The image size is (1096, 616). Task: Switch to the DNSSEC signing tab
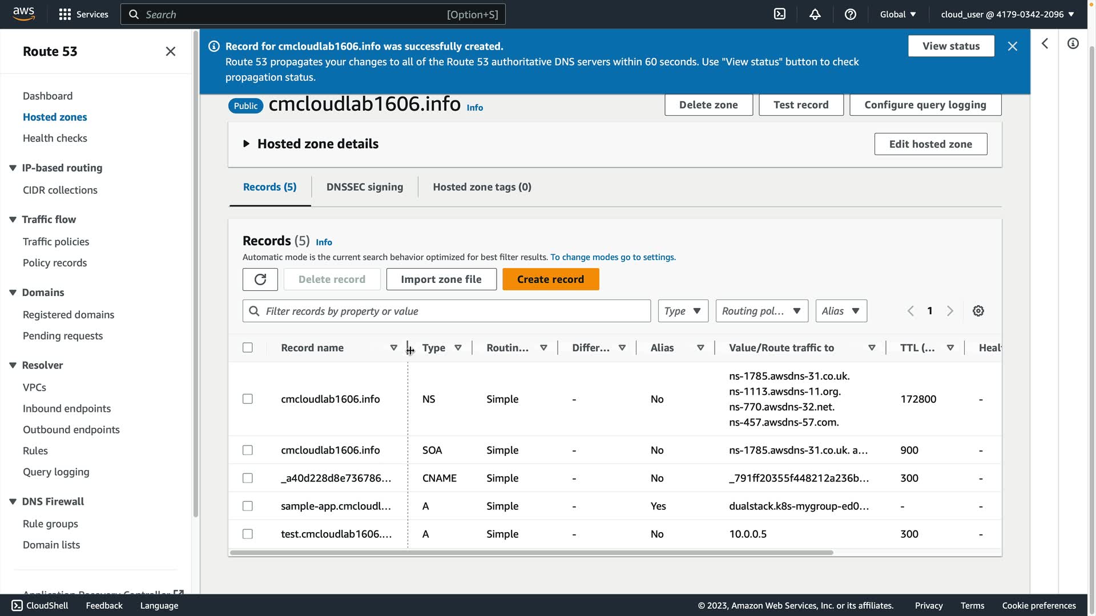click(x=365, y=187)
